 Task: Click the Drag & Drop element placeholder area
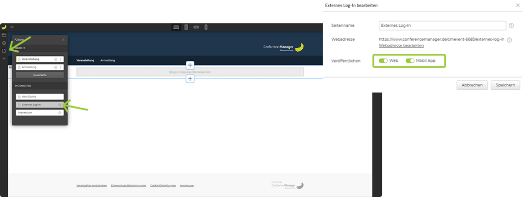190,72
